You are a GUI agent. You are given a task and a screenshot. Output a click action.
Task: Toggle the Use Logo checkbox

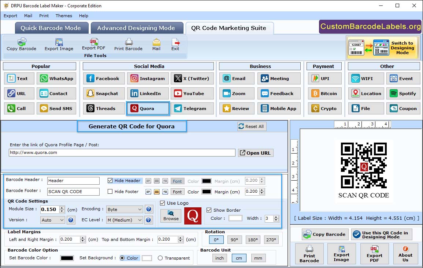162,203
